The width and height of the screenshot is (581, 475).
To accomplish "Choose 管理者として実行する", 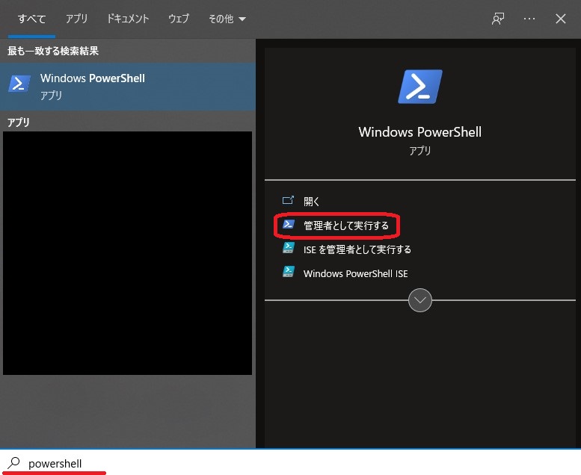I will 346,226.
